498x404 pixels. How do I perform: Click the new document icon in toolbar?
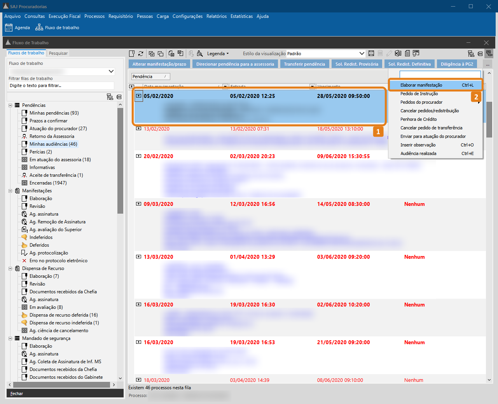(x=132, y=54)
